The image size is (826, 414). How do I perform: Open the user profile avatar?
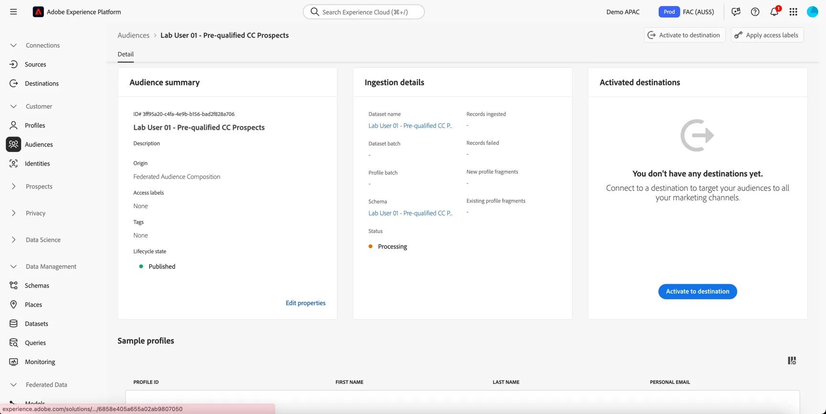coord(812,12)
